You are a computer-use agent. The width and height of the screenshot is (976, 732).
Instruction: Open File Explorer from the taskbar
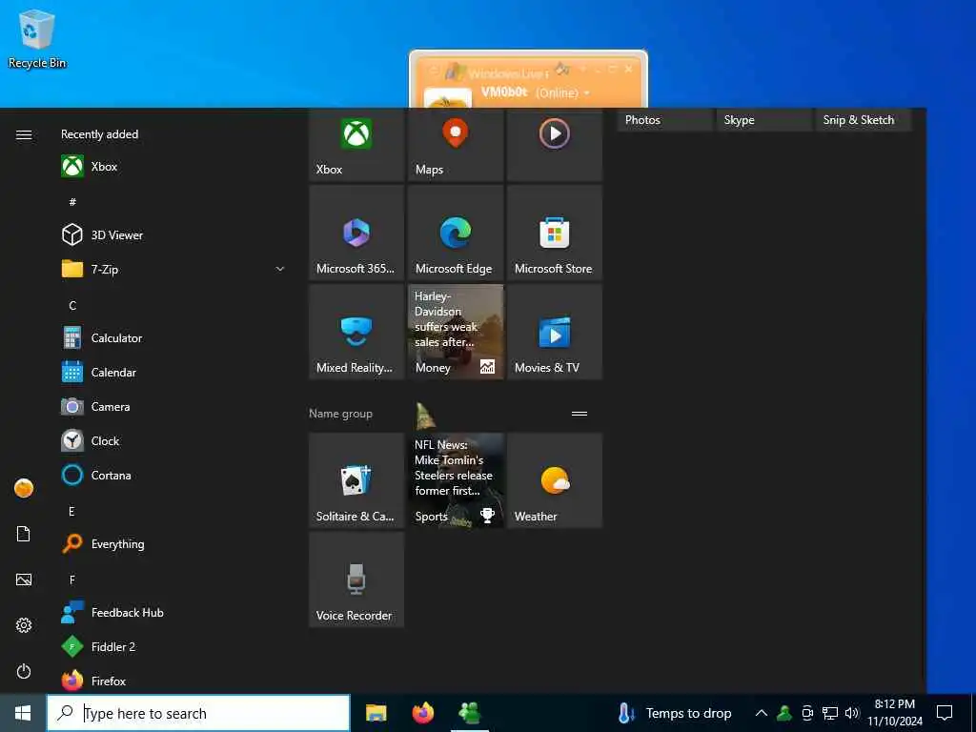376,713
